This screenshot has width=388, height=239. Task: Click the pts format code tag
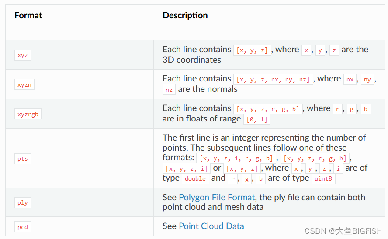[23, 159]
